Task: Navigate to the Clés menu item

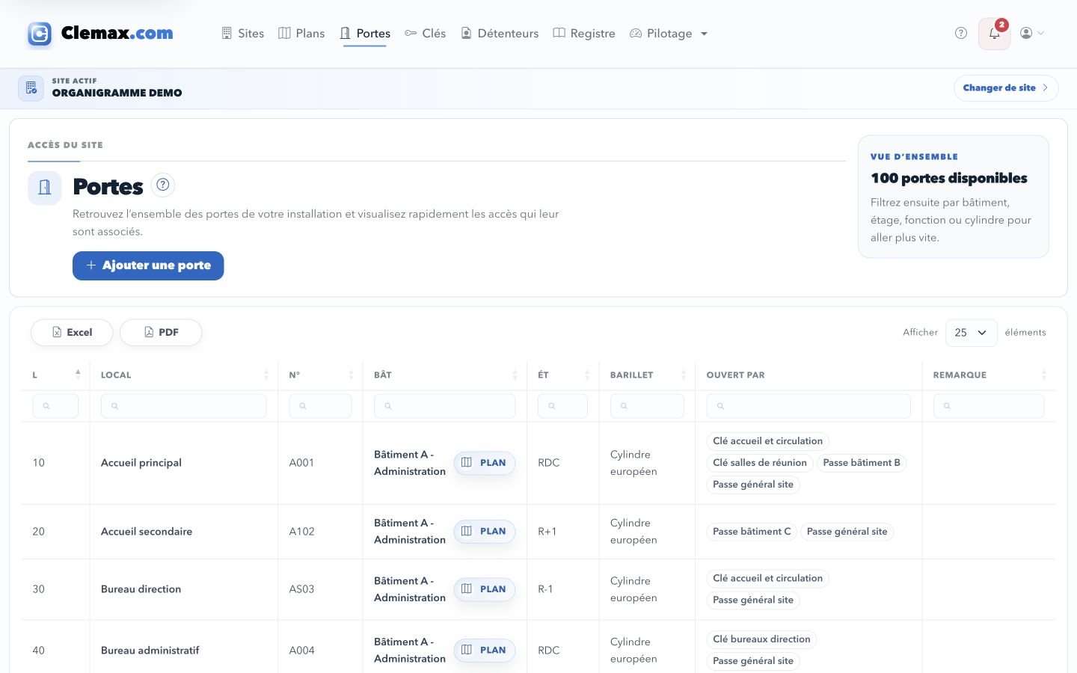Action: click(x=425, y=34)
